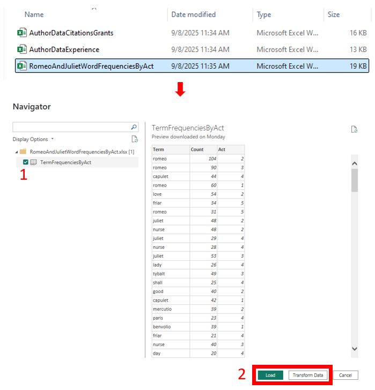This screenshot has height=390, width=375.
Task: Click the 9/8/2025 11:35 AM date entry
Action: [x=200, y=66]
